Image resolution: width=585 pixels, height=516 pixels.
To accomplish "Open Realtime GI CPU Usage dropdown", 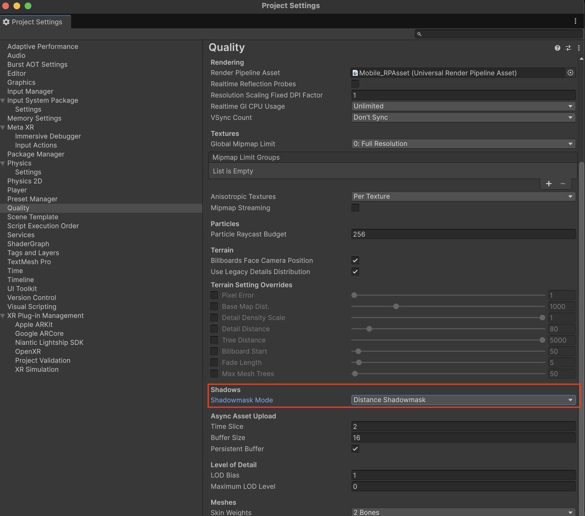I will coord(463,106).
